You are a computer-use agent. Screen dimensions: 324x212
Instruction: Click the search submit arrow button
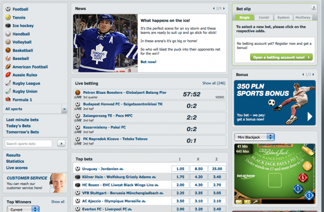point(61,143)
